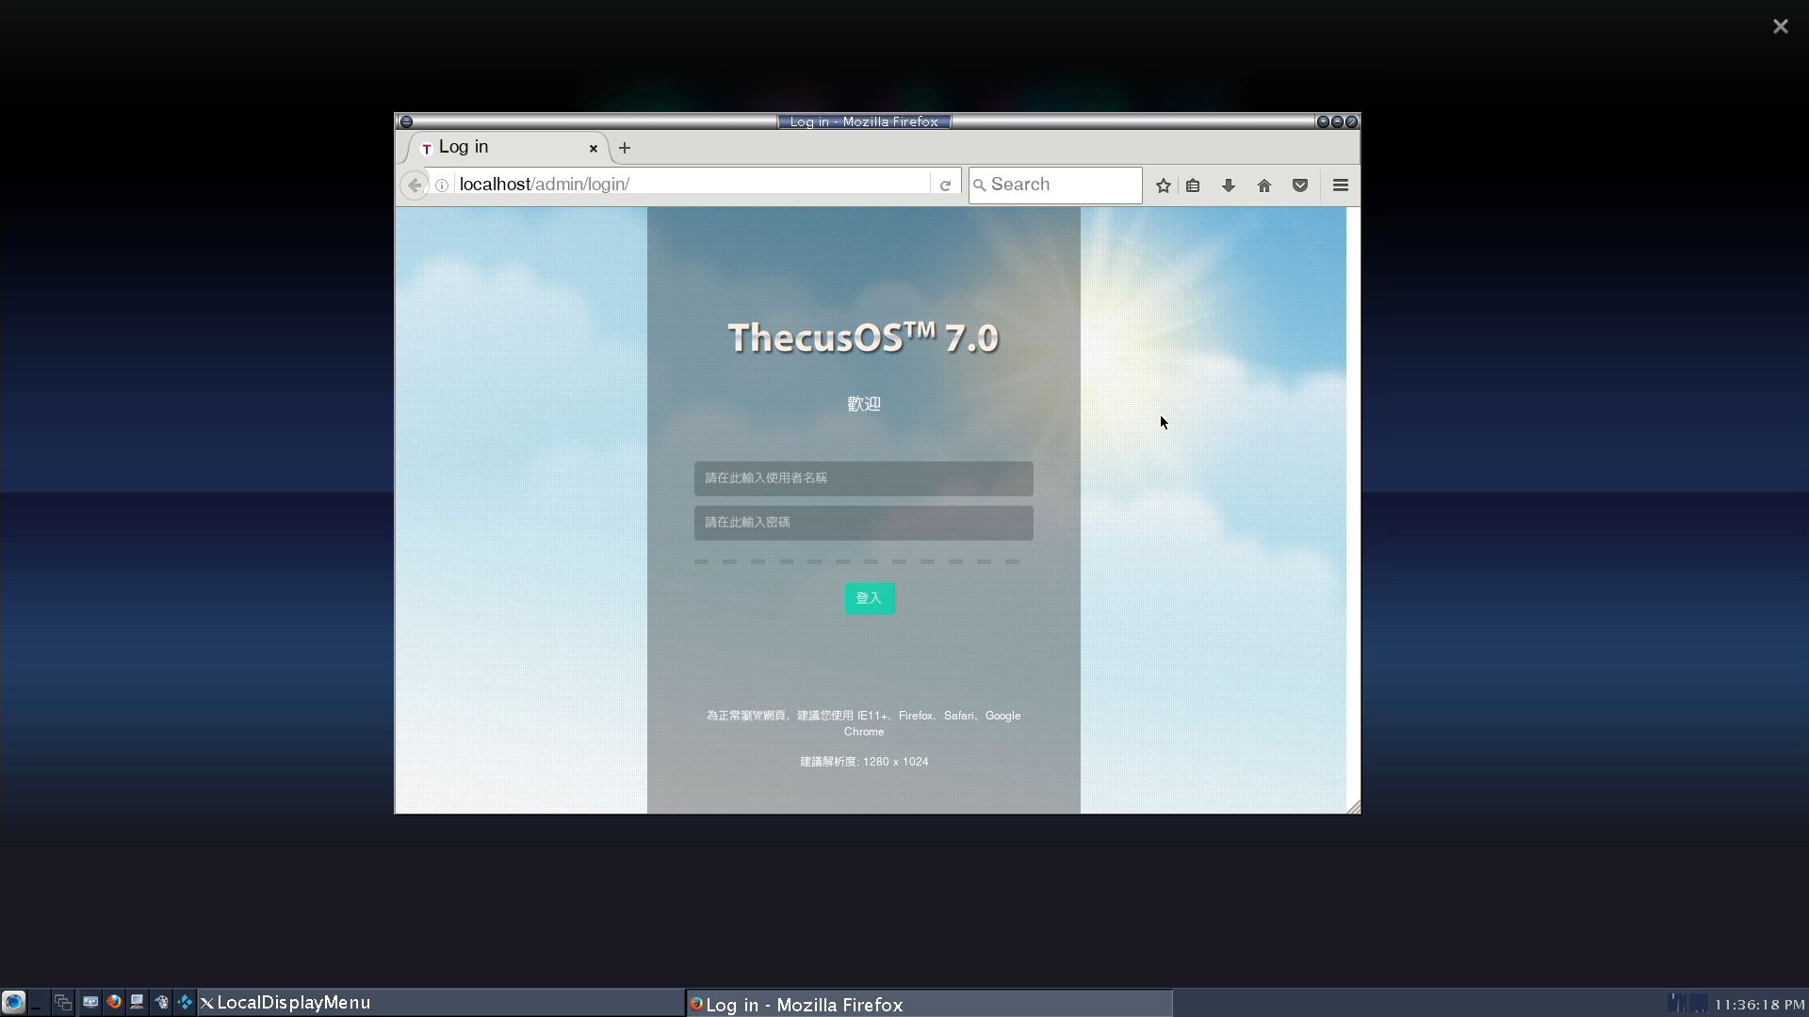Go to the Firefox home page icon

point(1264,186)
